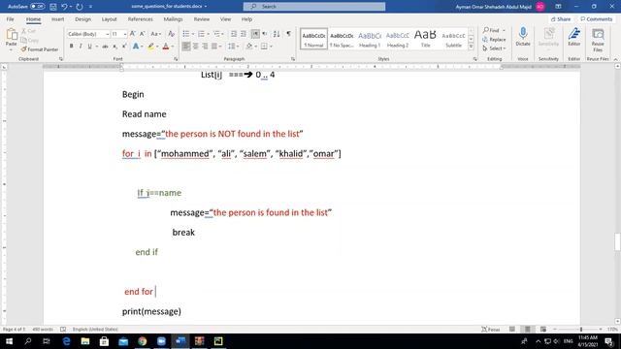Toggle underline formatting

tap(90, 47)
